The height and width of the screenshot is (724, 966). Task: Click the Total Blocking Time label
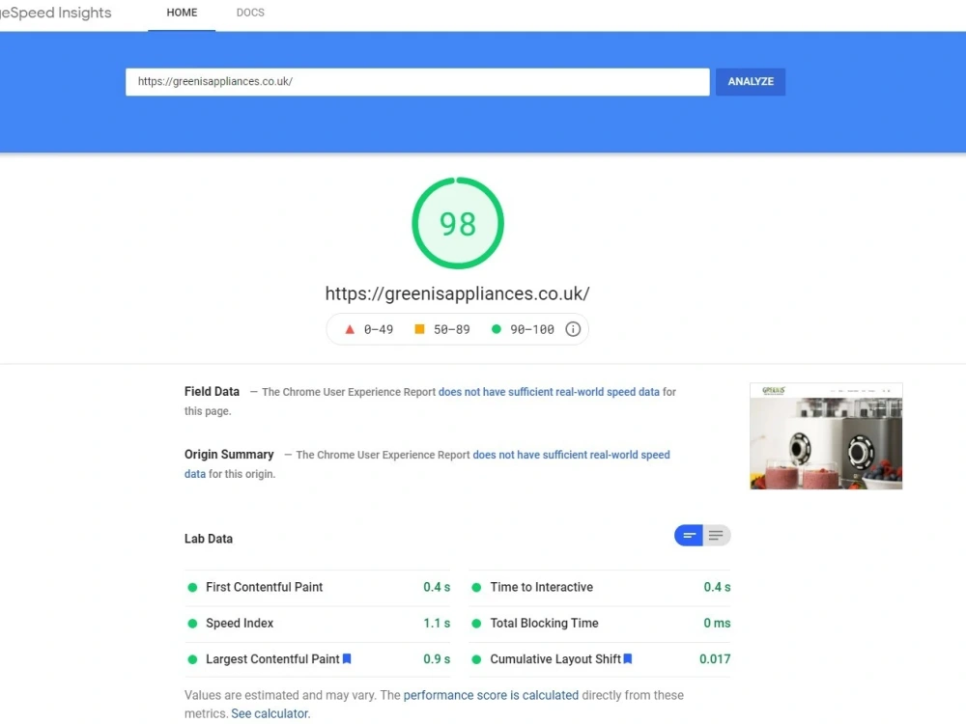(x=544, y=624)
